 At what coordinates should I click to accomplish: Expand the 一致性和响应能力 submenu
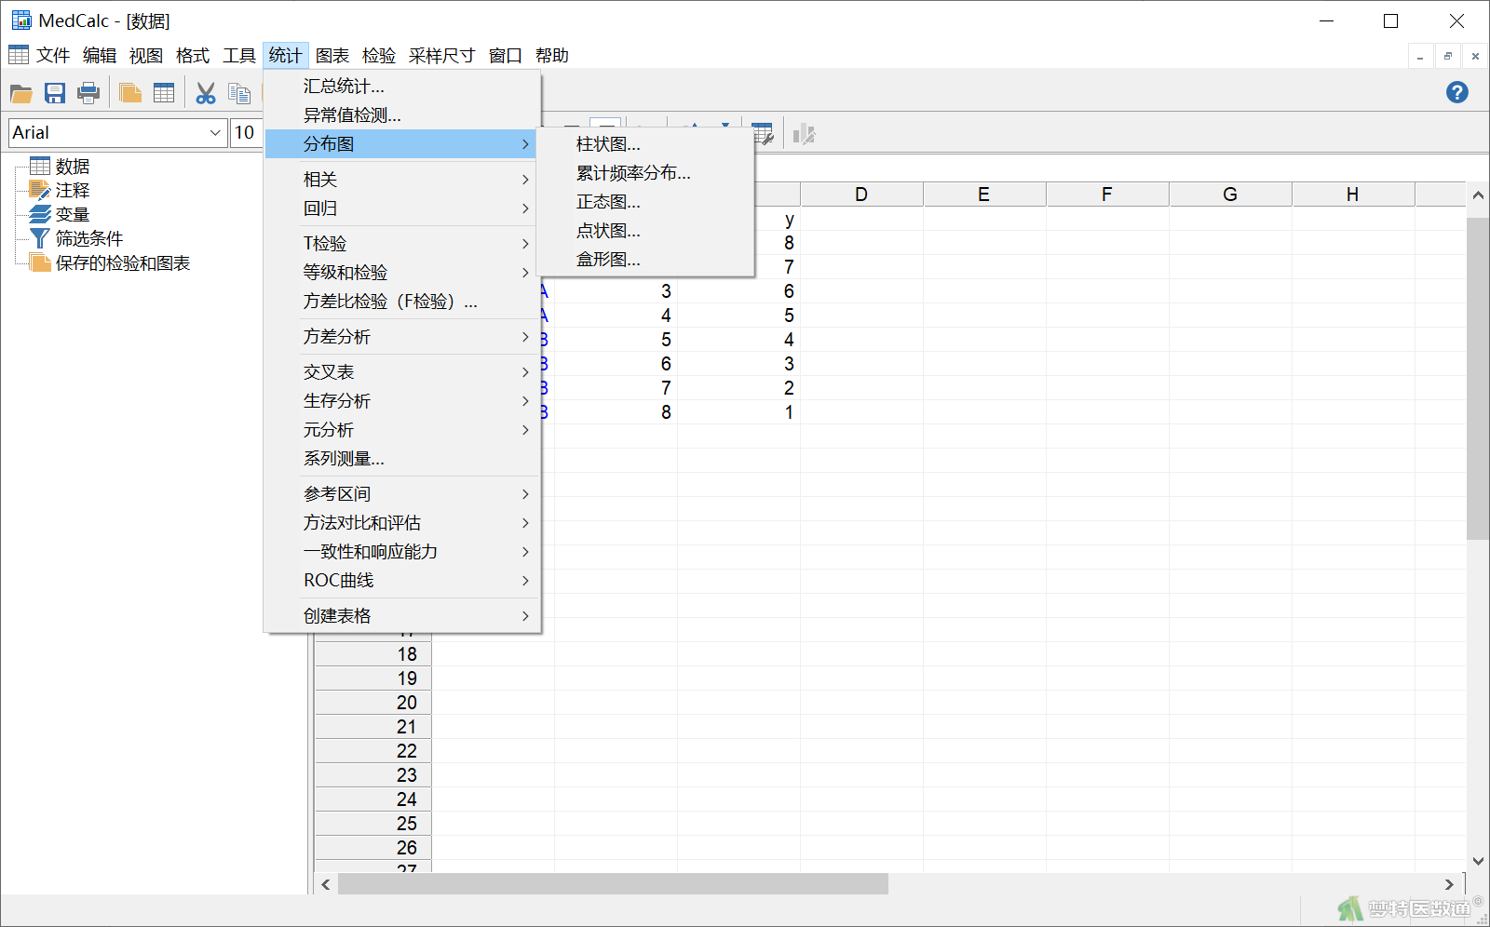coord(402,552)
